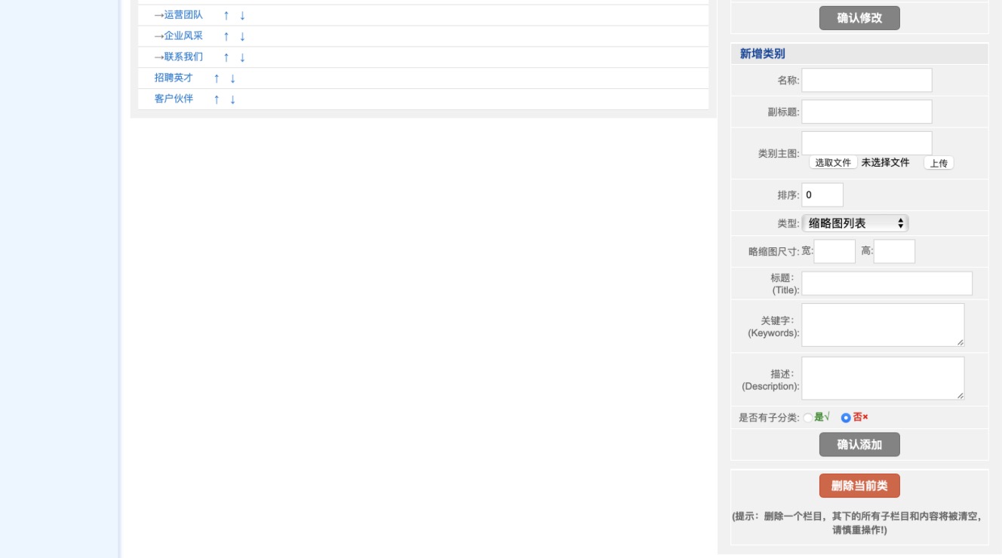Viewport: 1002px width, 558px height.
Task: Click the 上传 upload button
Action: (939, 163)
